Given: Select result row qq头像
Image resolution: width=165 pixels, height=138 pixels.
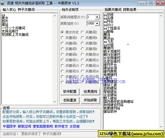Looking at the screenshot, I should click(108, 18).
